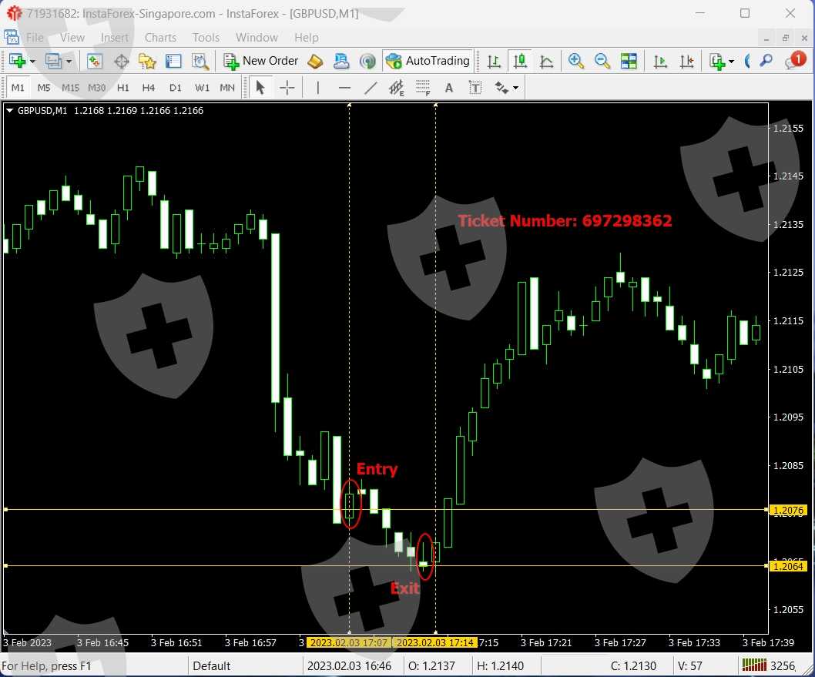
Task: Click the 2023.02.03 17:07 time marker
Action: pyautogui.click(x=349, y=642)
